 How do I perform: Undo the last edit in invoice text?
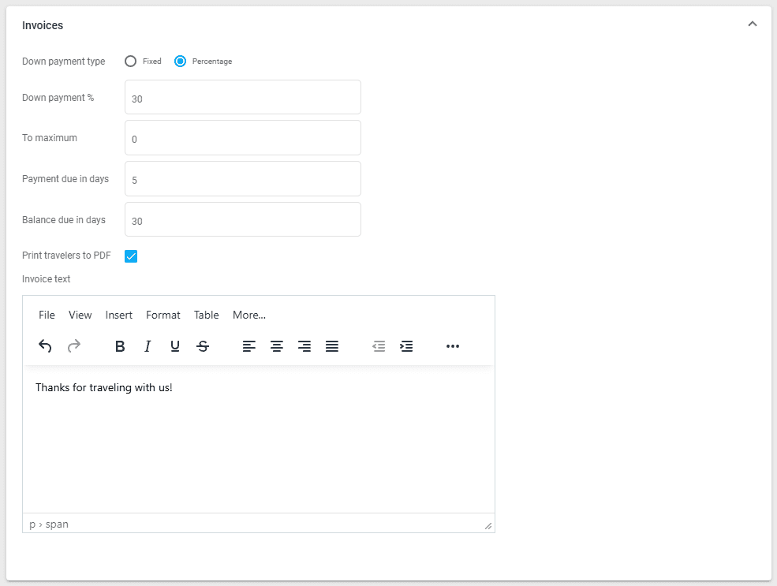coord(45,346)
